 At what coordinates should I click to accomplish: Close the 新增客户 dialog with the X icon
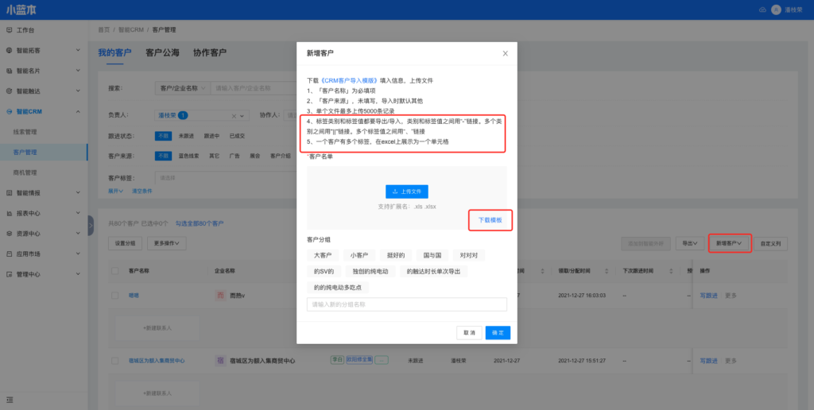tap(505, 53)
